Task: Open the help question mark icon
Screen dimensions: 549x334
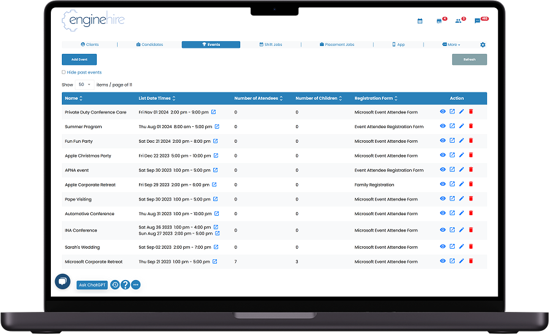Action: tap(126, 285)
